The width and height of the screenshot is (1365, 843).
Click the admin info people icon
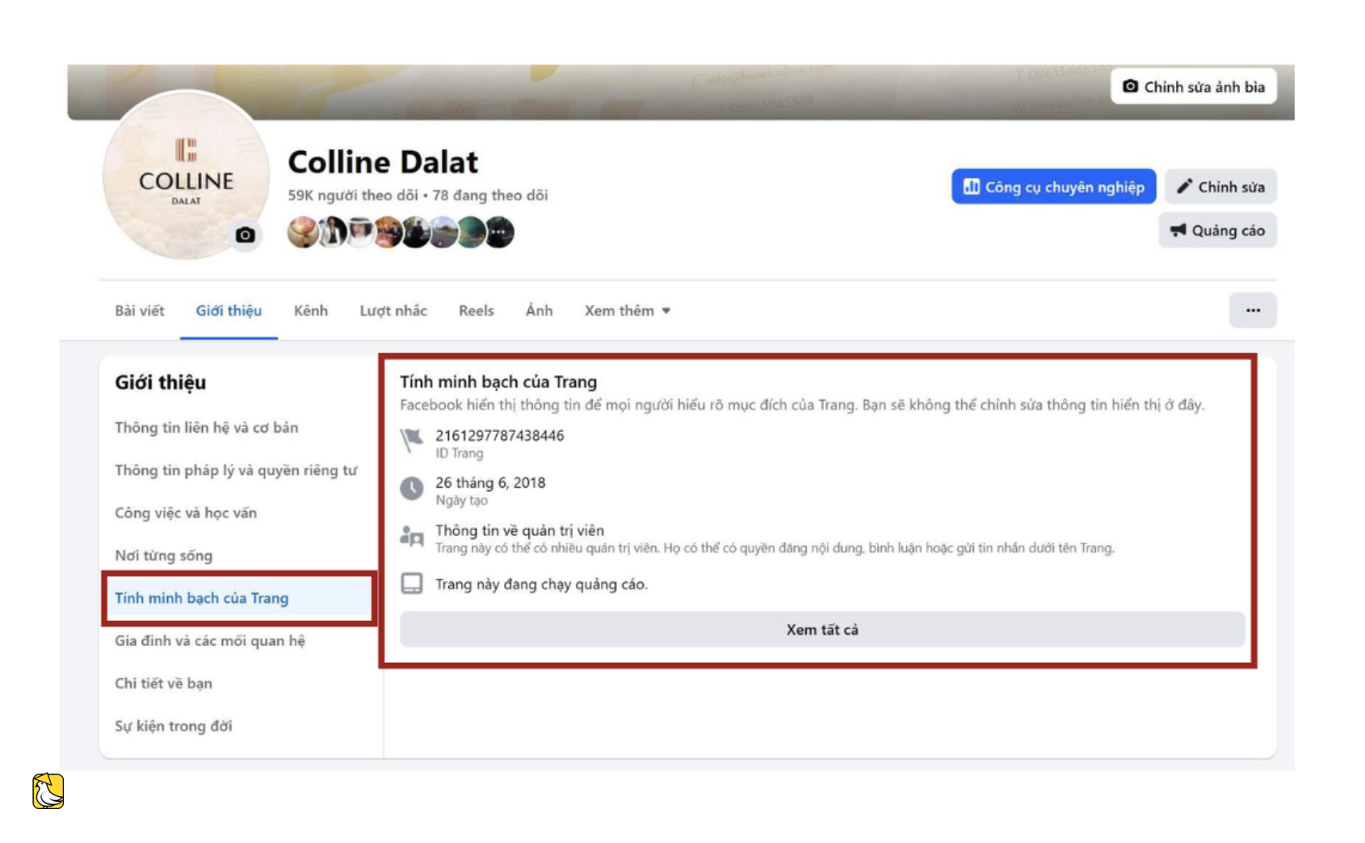(x=412, y=536)
